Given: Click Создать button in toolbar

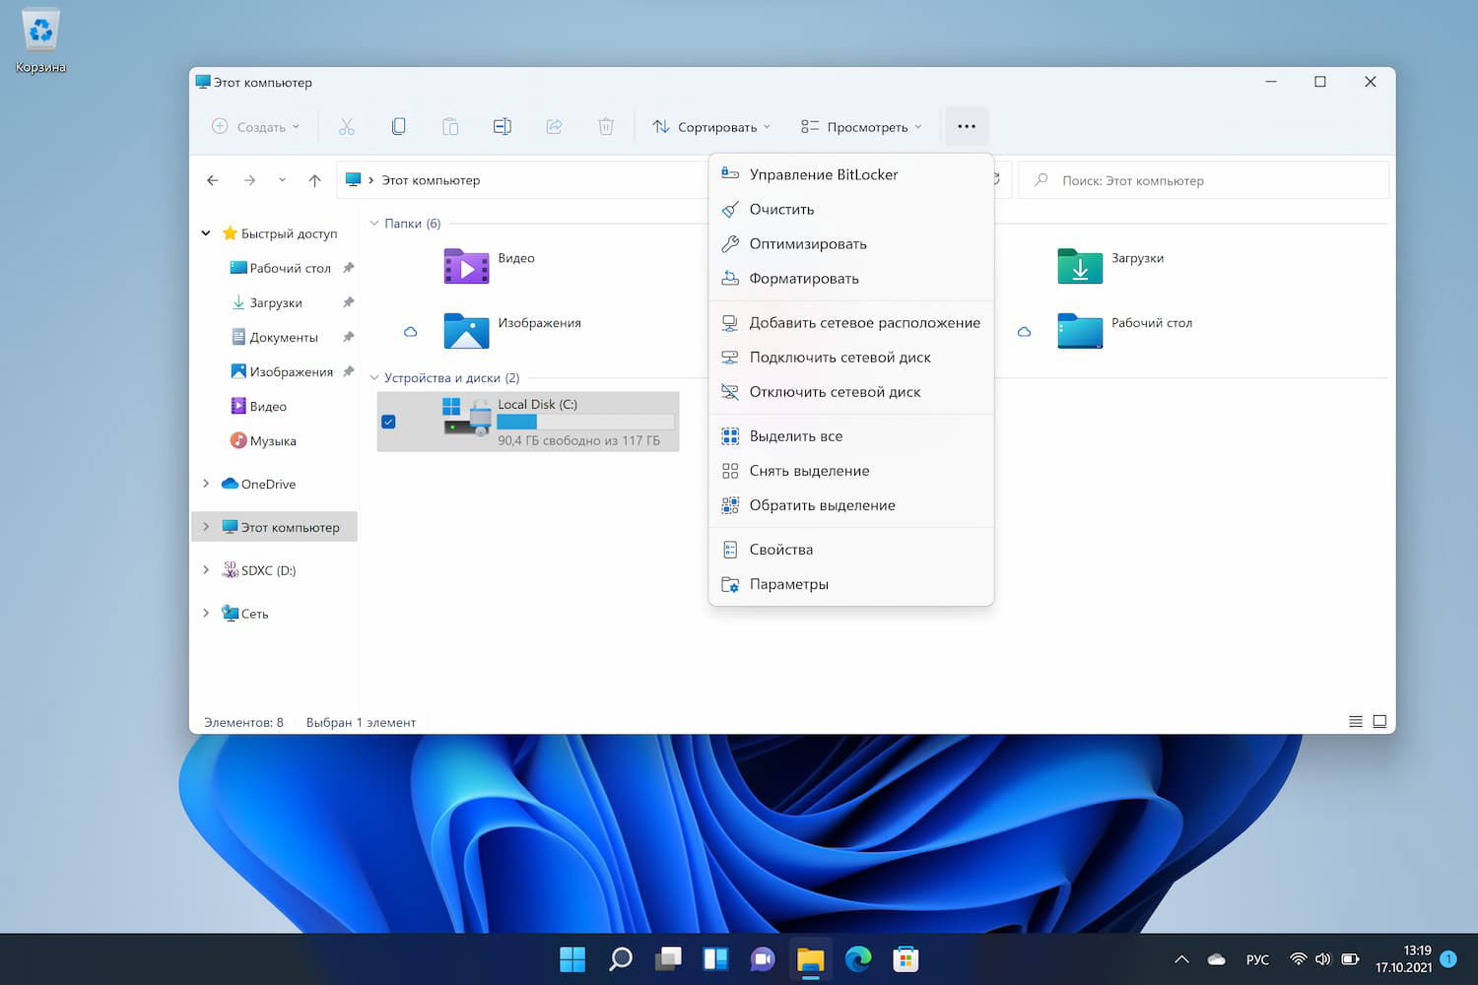Looking at the screenshot, I should [x=255, y=126].
